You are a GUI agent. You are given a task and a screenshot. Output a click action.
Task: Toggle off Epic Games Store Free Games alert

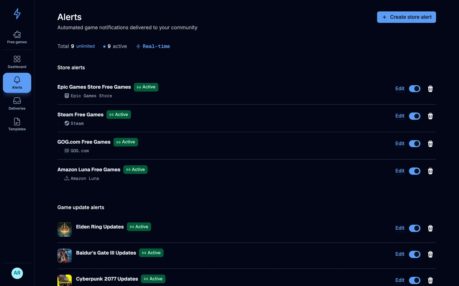point(415,89)
